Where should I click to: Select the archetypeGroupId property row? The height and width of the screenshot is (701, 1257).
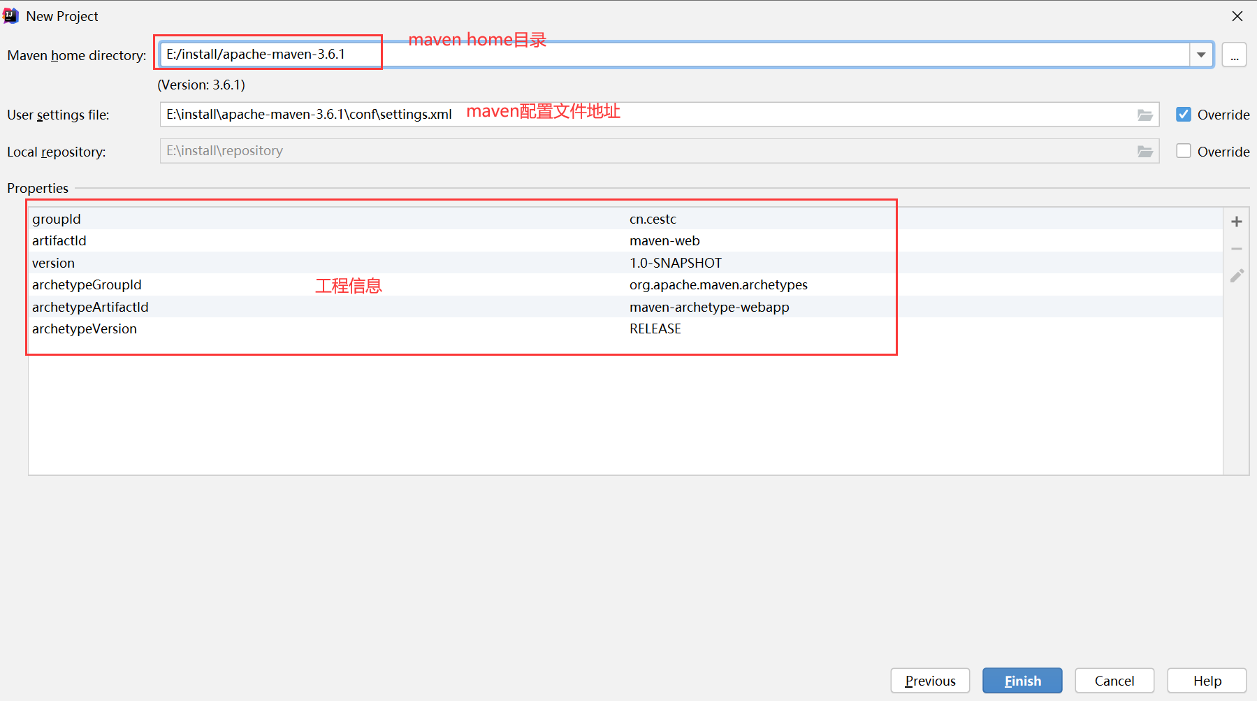(625, 284)
